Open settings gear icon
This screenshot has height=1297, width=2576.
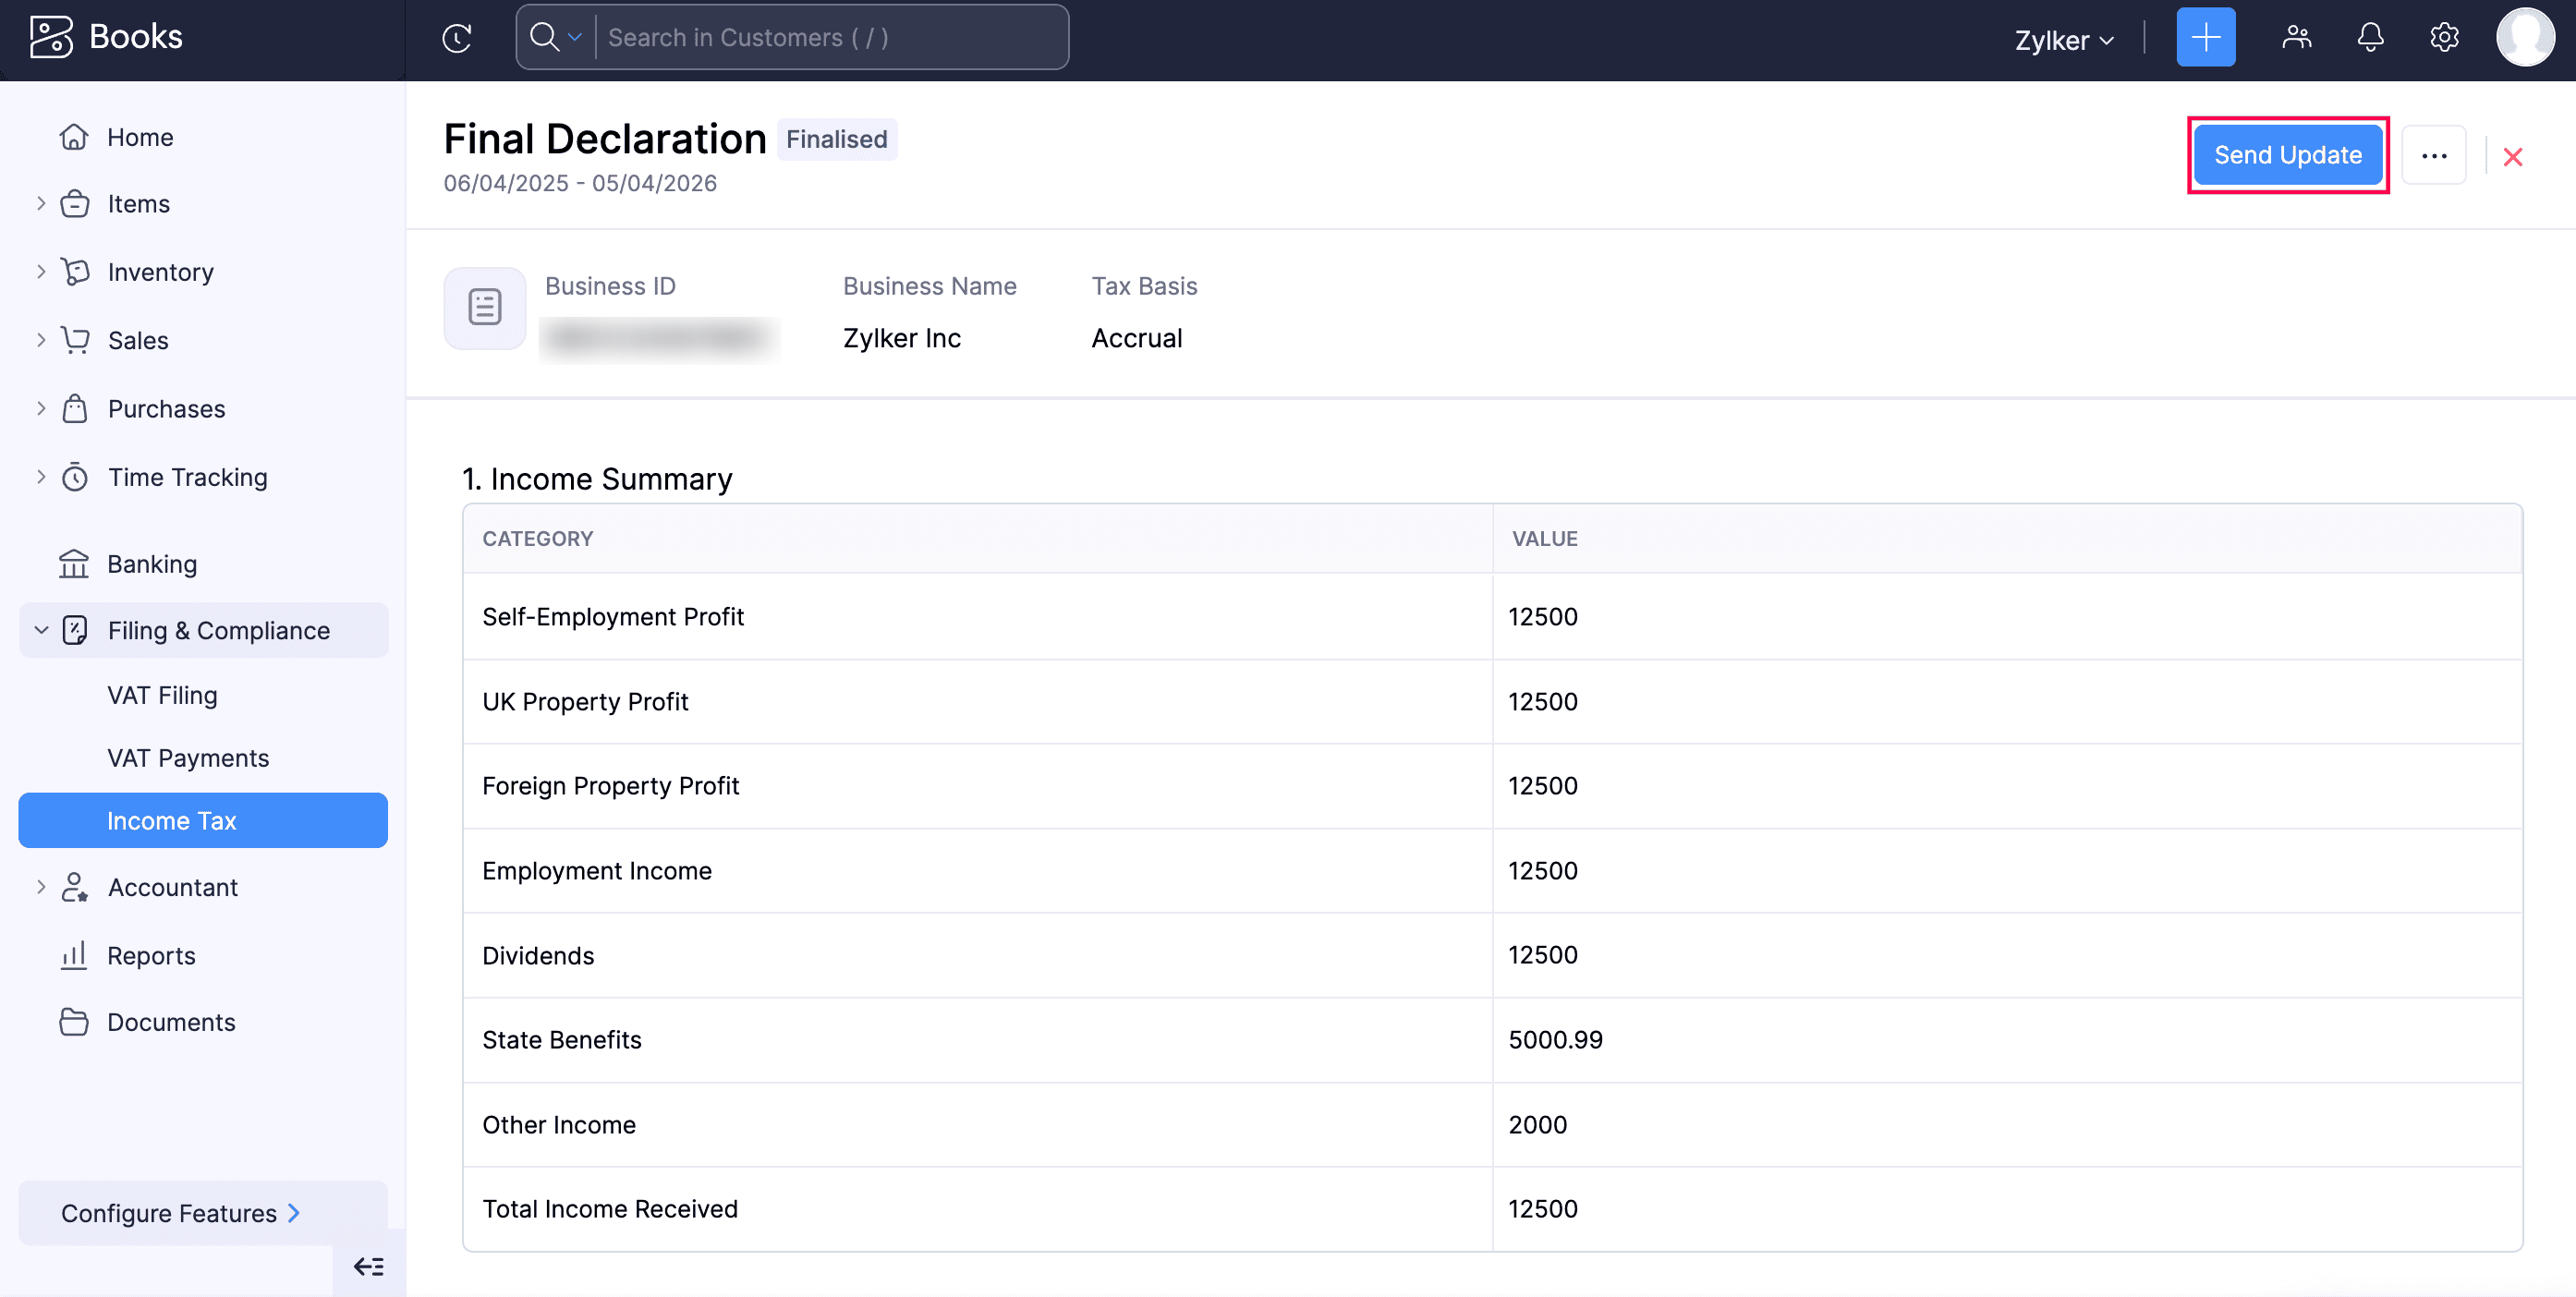(2444, 38)
